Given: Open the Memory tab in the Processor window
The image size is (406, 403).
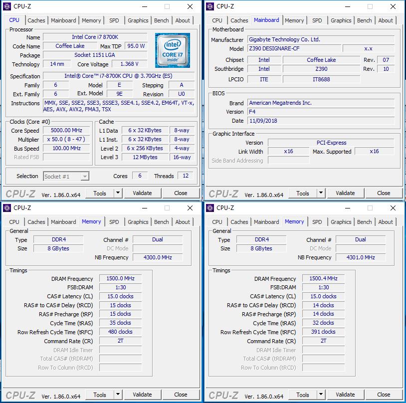Looking at the screenshot, I should point(91,20).
